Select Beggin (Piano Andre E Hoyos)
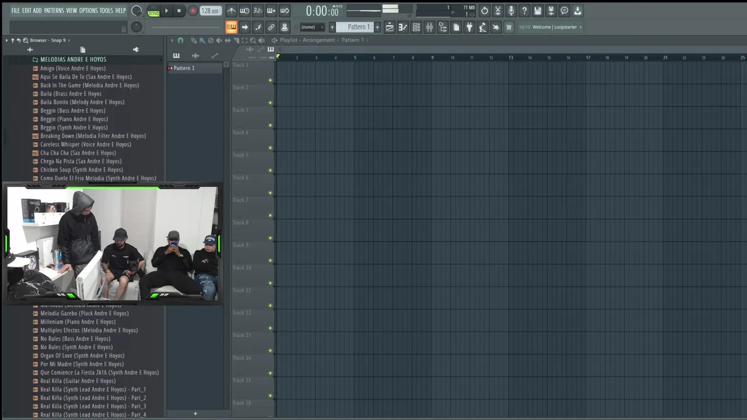The height and width of the screenshot is (420, 747). (x=74, y=119)
